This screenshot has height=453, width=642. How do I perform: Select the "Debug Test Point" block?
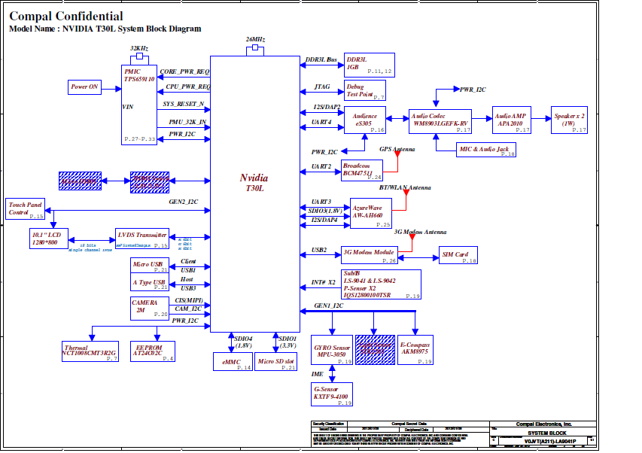(365, 90)
